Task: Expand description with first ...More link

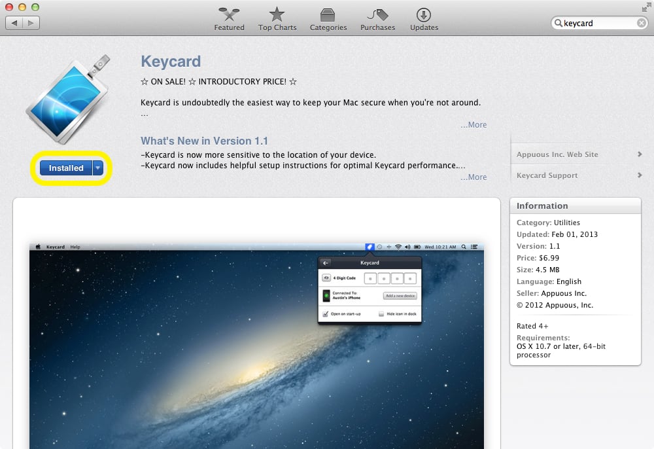Action: point(473,125)
